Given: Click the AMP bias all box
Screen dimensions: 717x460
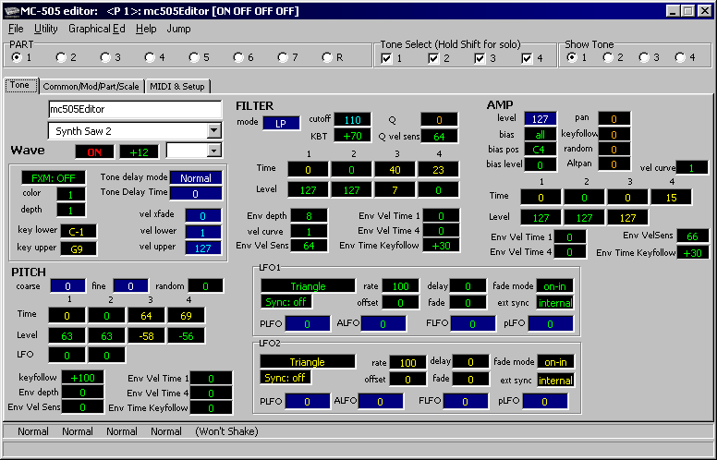Looking at the screenshot, I should tap(540, 135).
